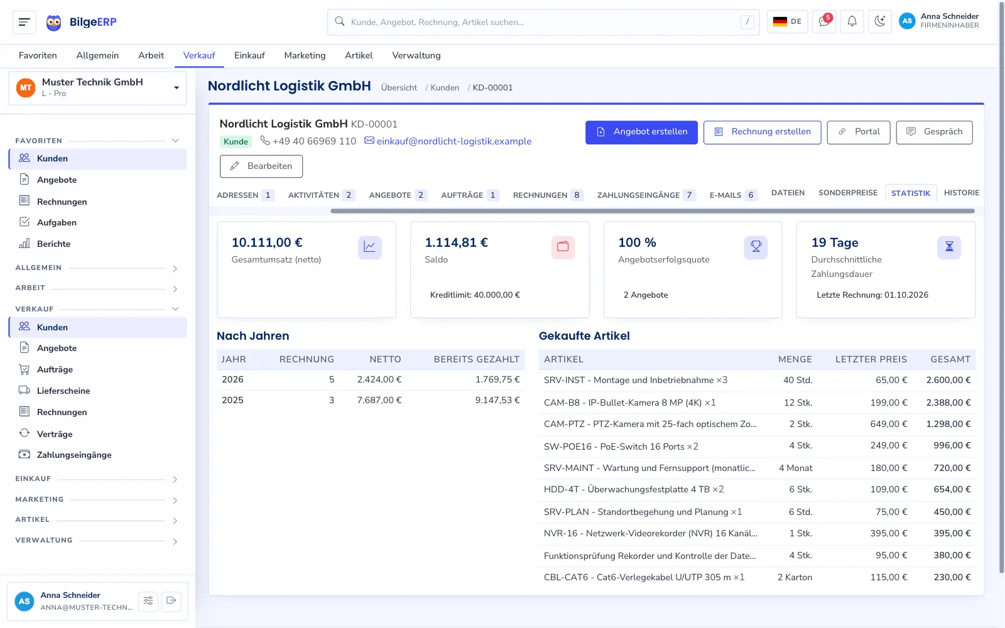This screenshot has height=628, width=1005.
Task: Click the BilgeERP owl logo
Action: tap(54, 23)
